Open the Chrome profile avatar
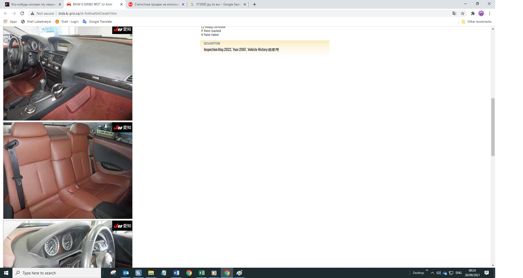 coord(481,13)
